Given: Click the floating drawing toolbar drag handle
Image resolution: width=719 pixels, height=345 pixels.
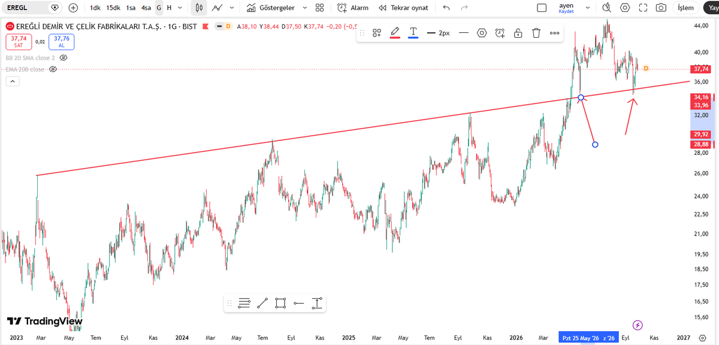Looking at the screenshot, I should point(362,33).
